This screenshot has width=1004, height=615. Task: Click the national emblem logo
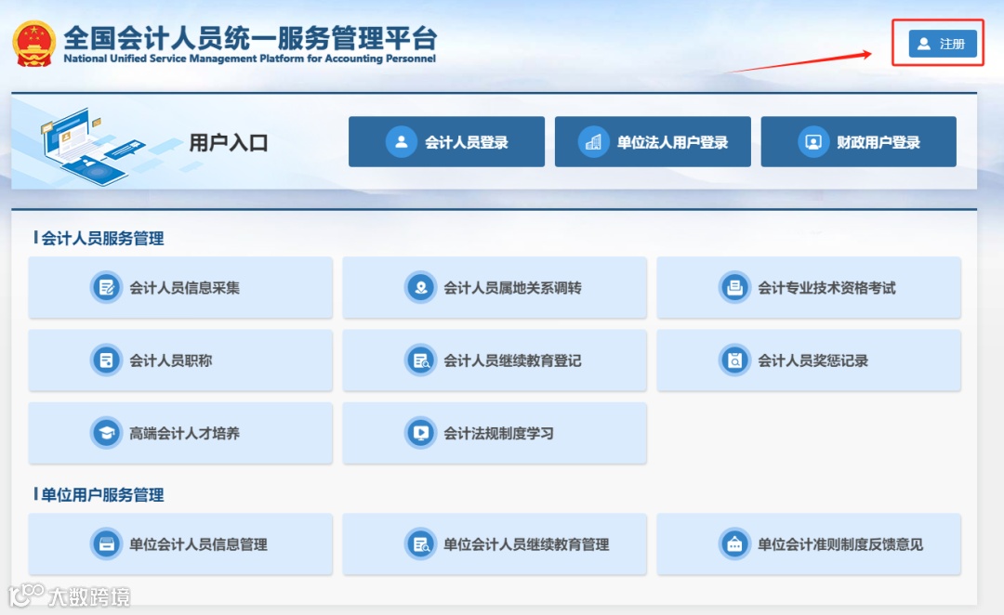(34, 44)
